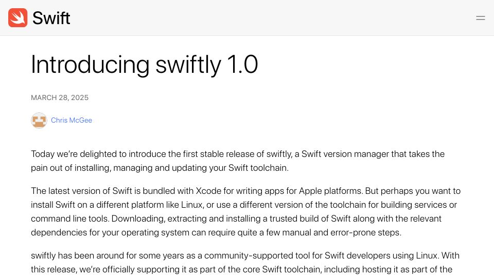Click paragraph starting 'The latest version of Swift'
Viewport: 494px width, 277px height.
246,212
